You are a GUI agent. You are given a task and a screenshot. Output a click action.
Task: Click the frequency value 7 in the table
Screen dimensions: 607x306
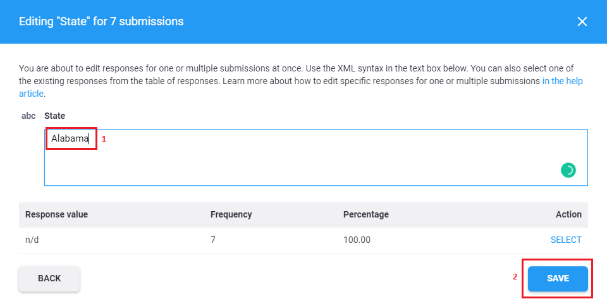coord(213,240)
